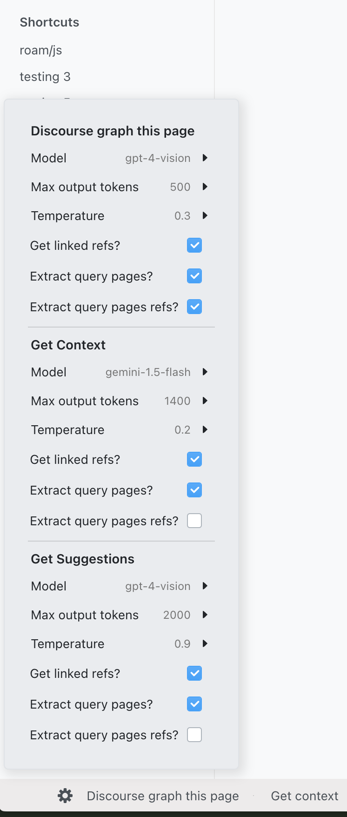The width and height of the screenshot is (347, 817).
Task: Expand Temperature 0.3 options arrow
Action: click(x=205, y=216)
